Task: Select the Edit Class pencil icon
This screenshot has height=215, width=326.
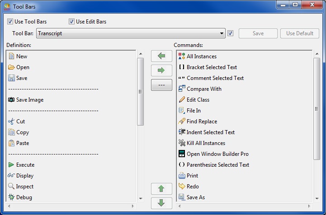Action: [182, 100]
